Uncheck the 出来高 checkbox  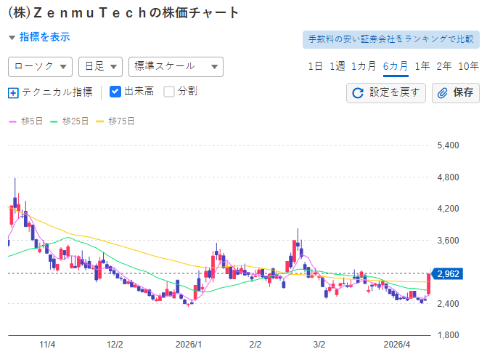(115, 92)
